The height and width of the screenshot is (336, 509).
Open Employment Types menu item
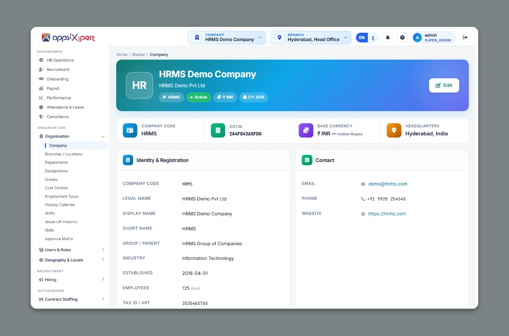(62, 196)
